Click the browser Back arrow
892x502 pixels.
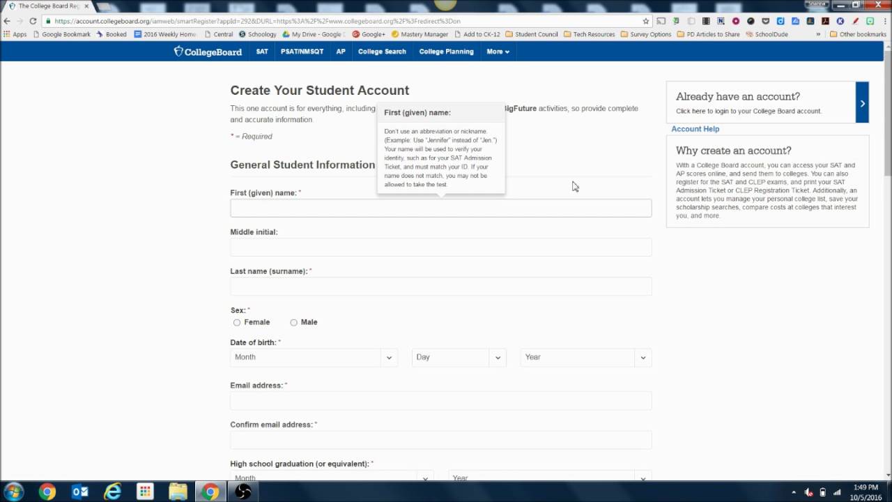click(x=7, y=21)
